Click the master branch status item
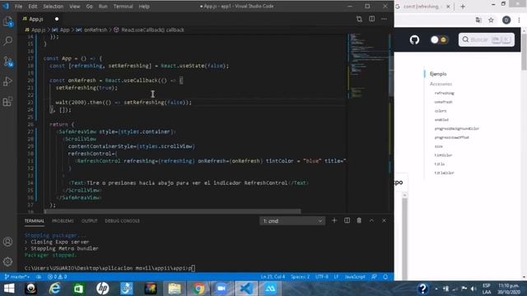Screen dimensions: 527x296 click(x=17, y=277)
